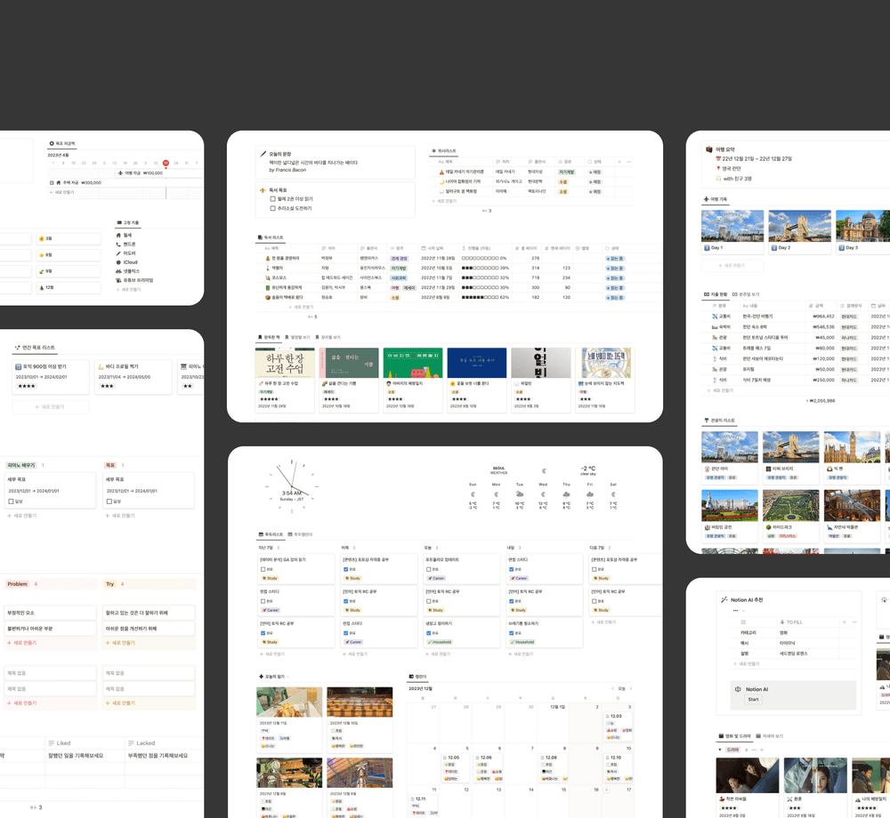
Task: Click the 넷플릭스 icon in fixed expenses list
Action: 118,271
